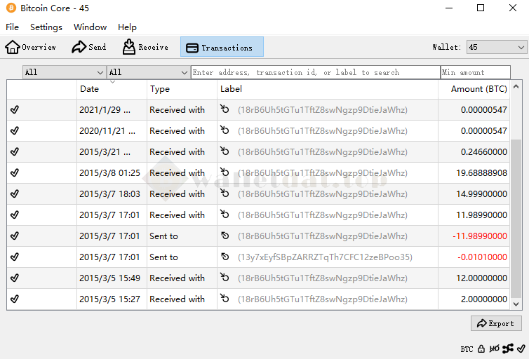Click the BTC unit display in status bar
The height and width of the screenshot is (359, 529).
[467, 348]
